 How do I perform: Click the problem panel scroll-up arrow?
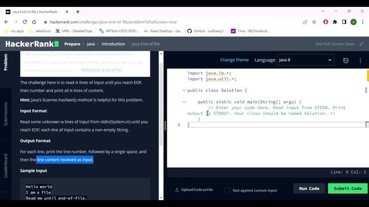[161, 53]
